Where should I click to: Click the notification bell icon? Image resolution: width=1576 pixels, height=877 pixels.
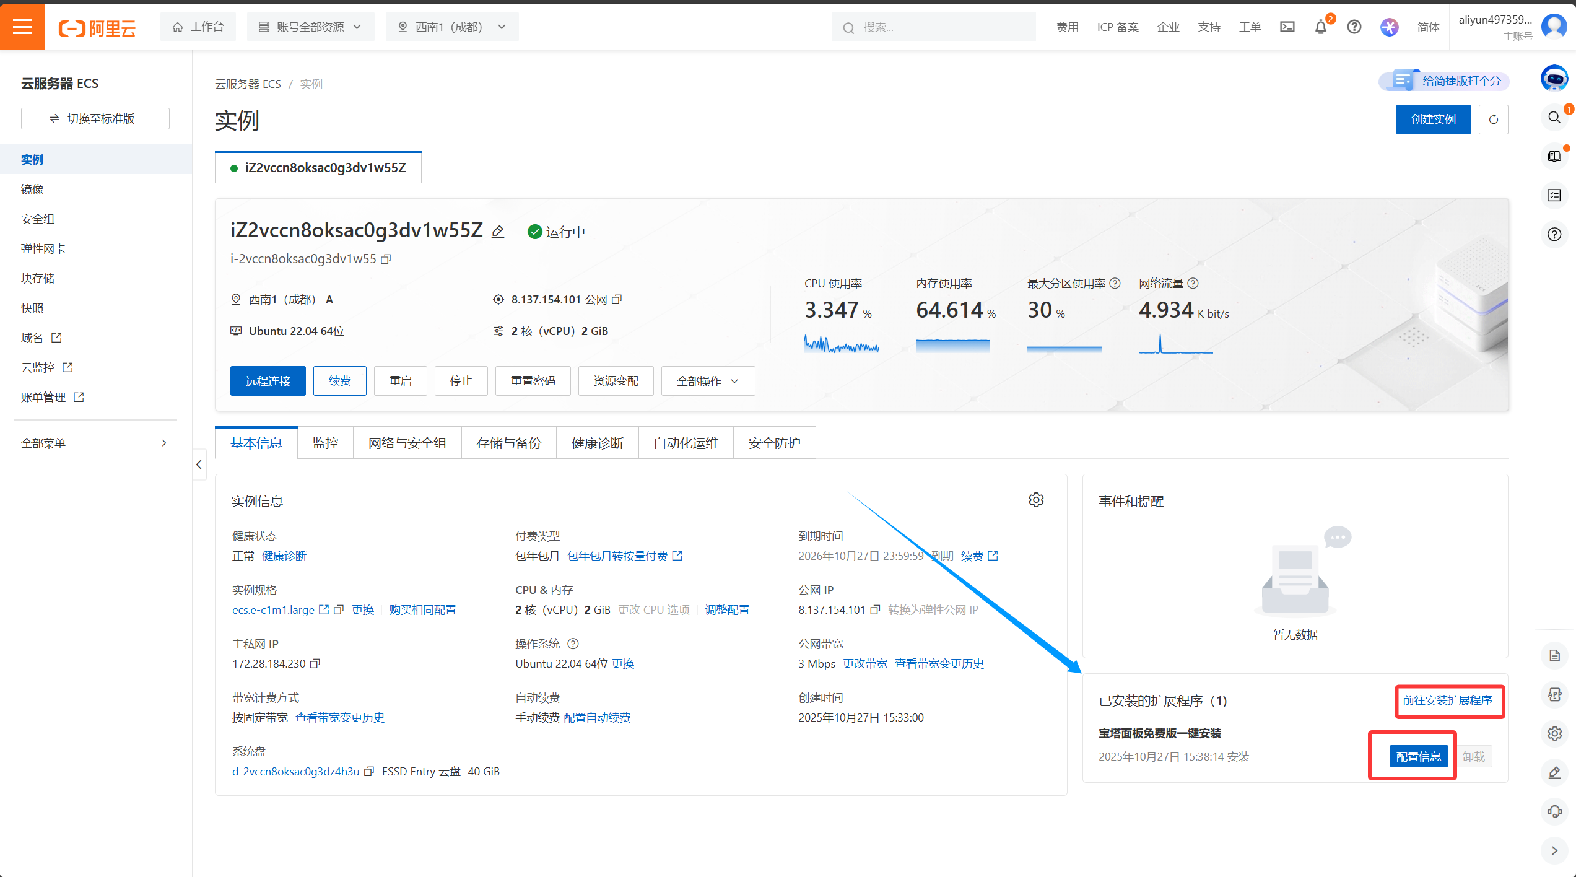click(1320, 27)
